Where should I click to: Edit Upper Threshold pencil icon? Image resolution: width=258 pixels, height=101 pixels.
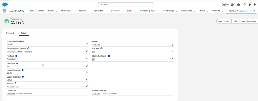[87, 79]
